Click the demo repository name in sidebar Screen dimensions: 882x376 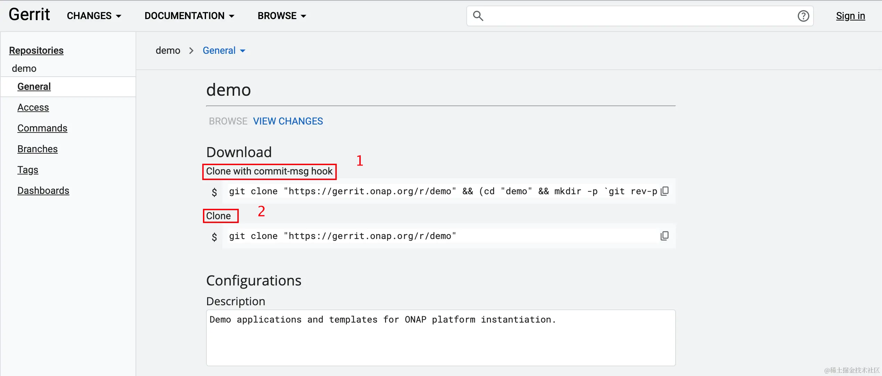point(24,69)
